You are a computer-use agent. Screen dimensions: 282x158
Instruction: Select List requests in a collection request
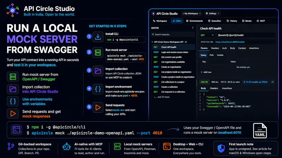coord(173,92)
